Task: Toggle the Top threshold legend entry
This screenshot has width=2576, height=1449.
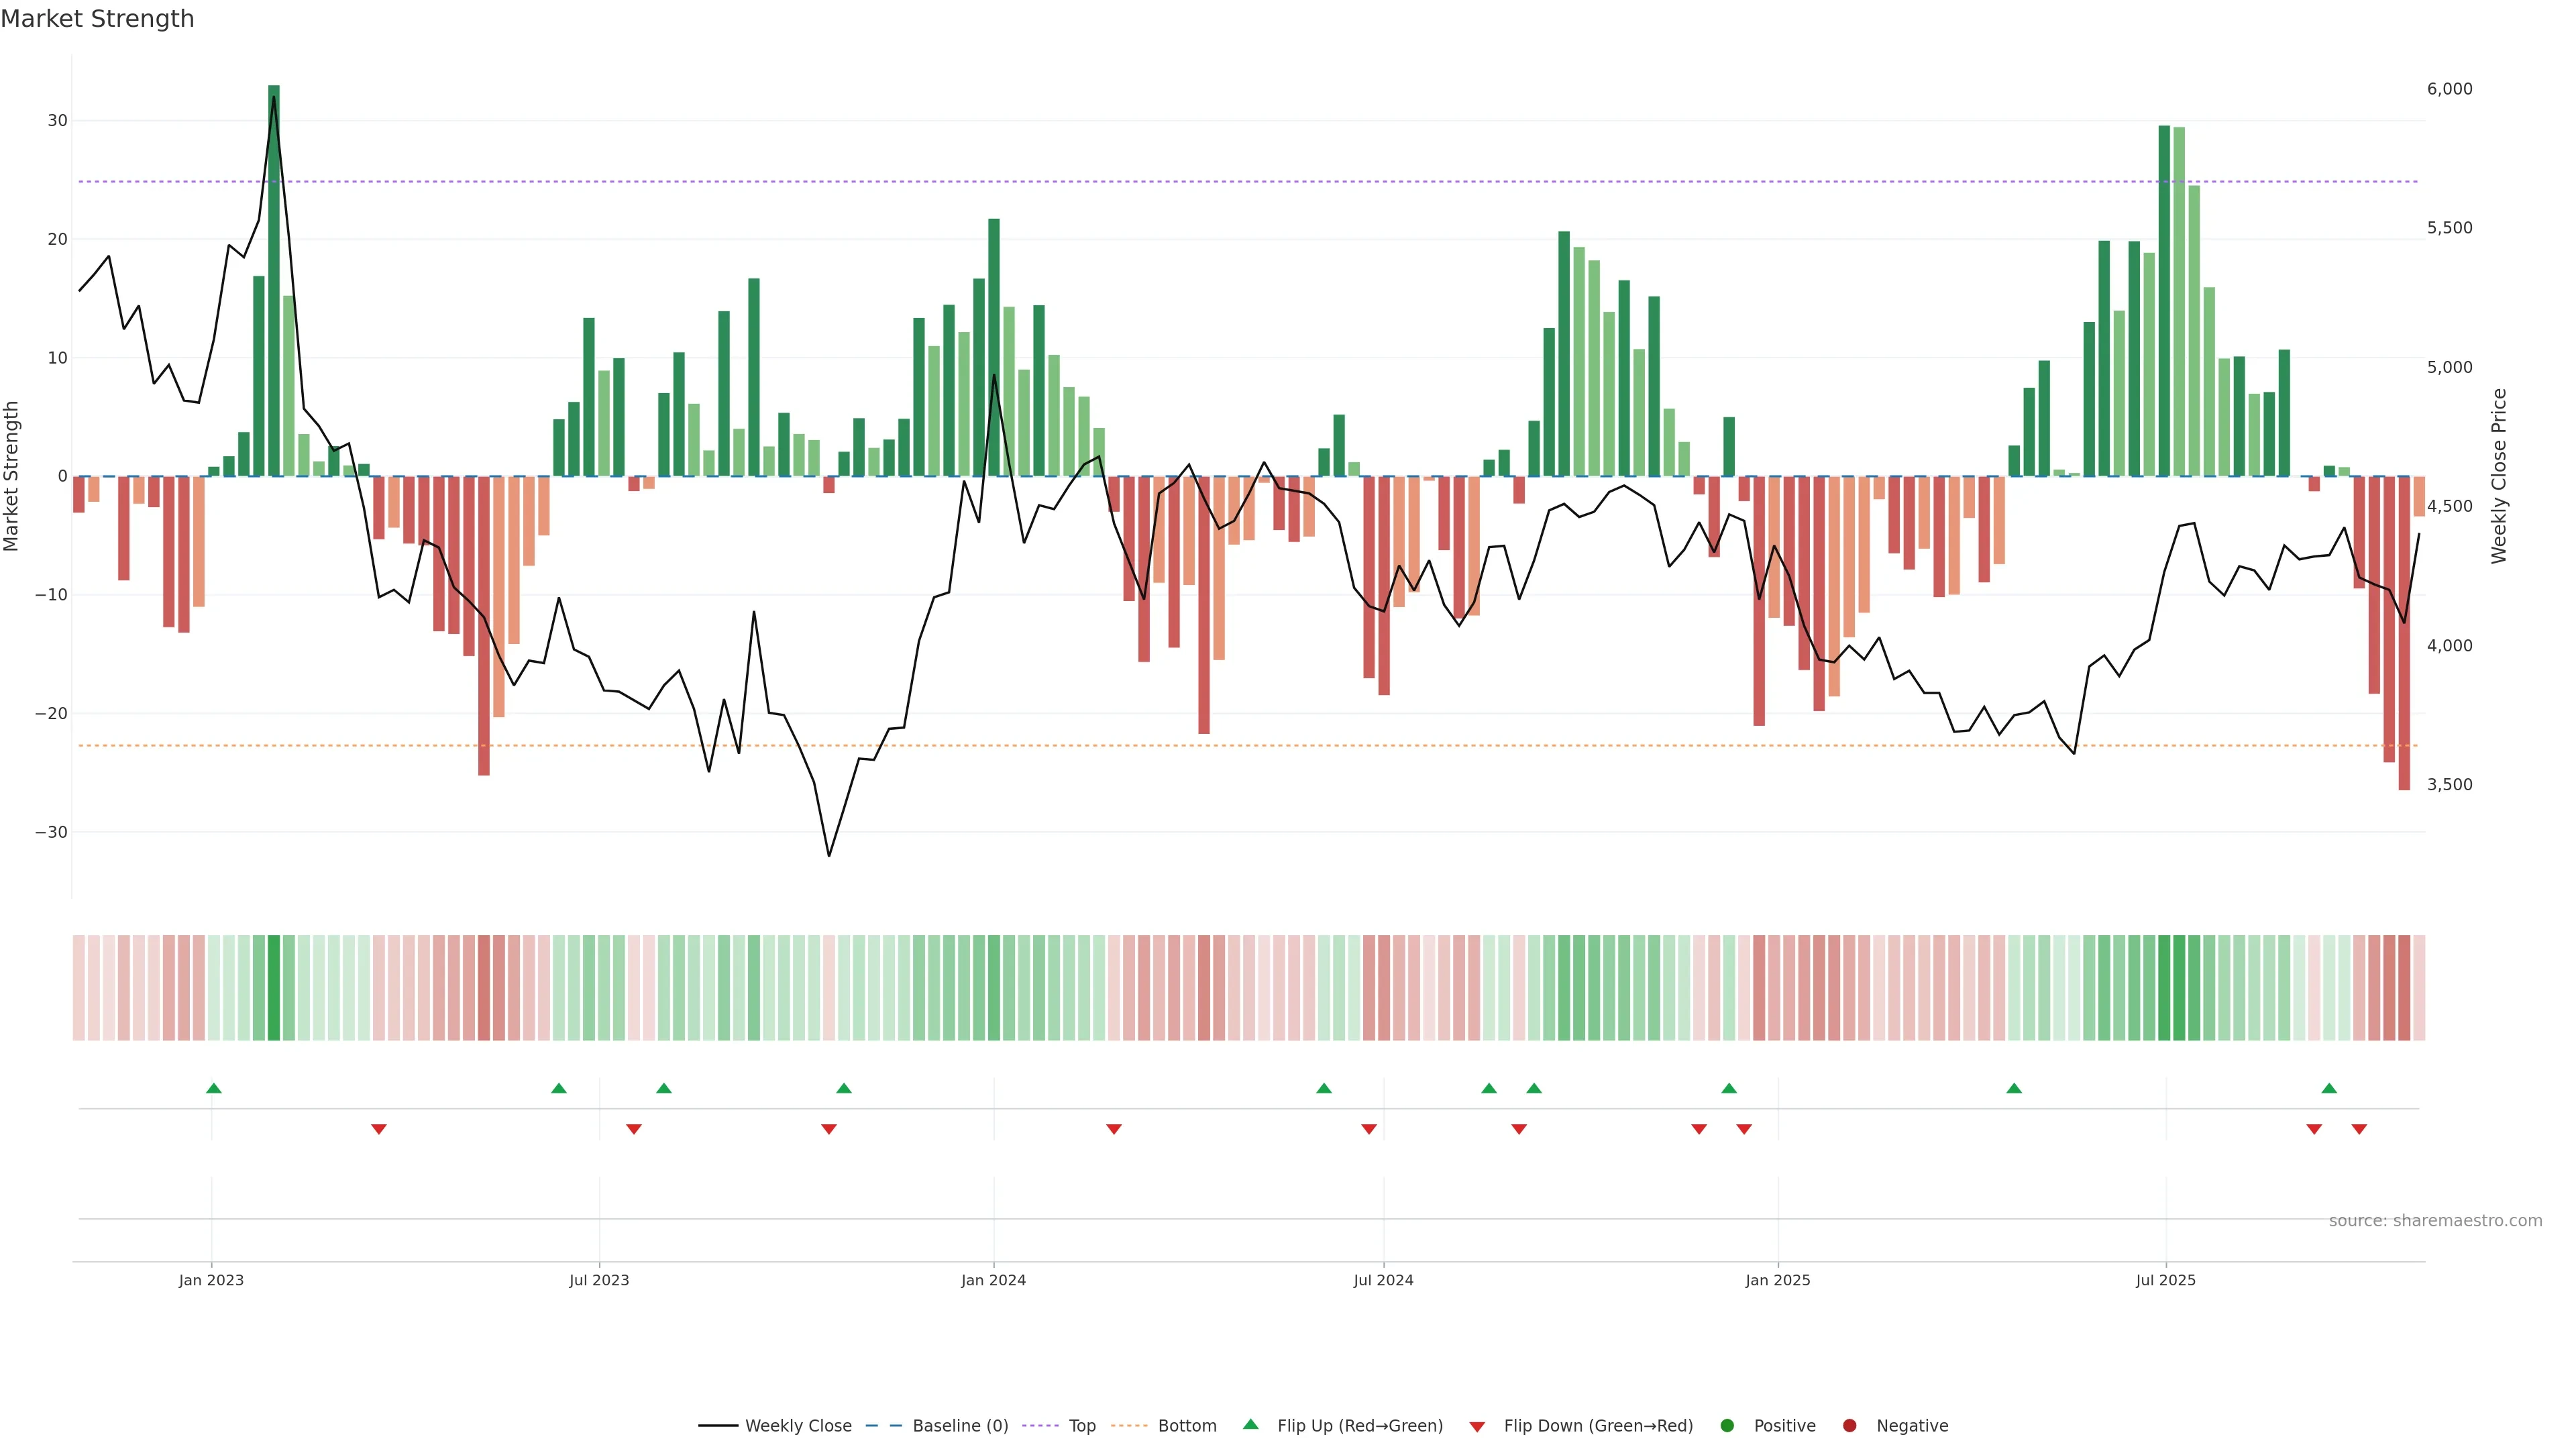Action: click(1082, 1425)
